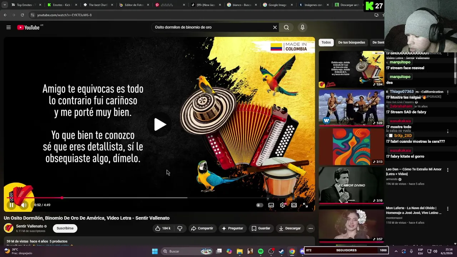Toggle subtitles in the video player
This screenshot has width=457, height=257.
pos(271,205)
